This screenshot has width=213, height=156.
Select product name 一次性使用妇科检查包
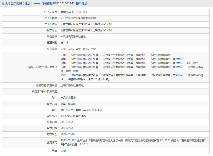(73, 36)
